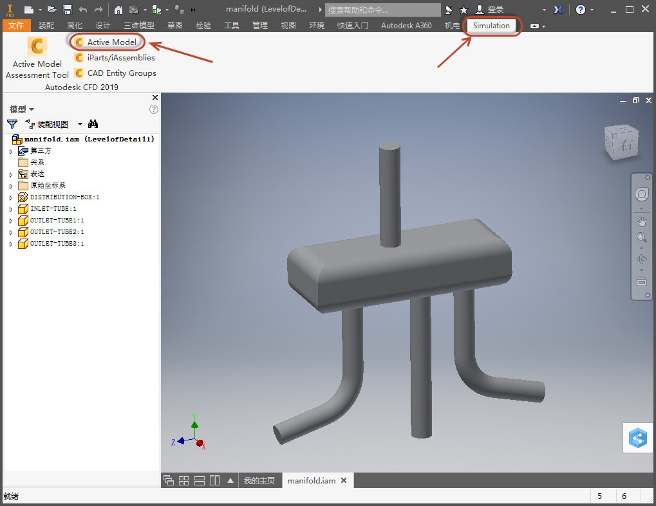Switch to the 草图 ribbon tab
Viewport: 656px width, 506px height.
[175, 26]
